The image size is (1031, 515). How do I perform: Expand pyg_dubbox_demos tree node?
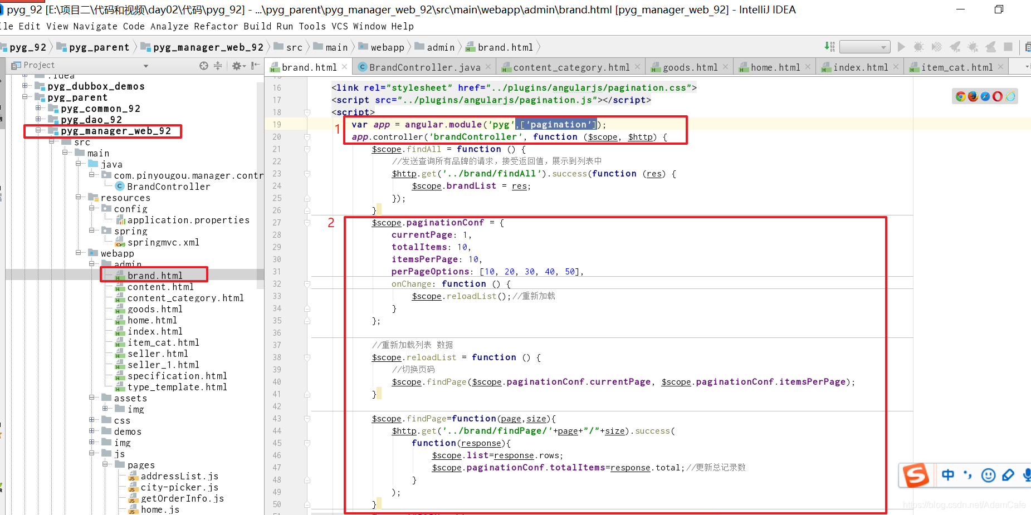point(25,86)
